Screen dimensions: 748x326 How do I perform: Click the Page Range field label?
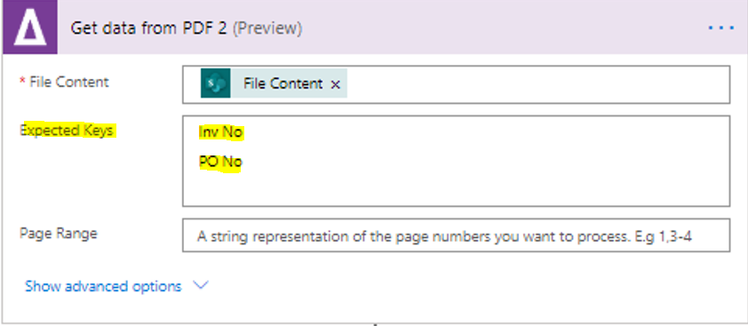[59, 234]
